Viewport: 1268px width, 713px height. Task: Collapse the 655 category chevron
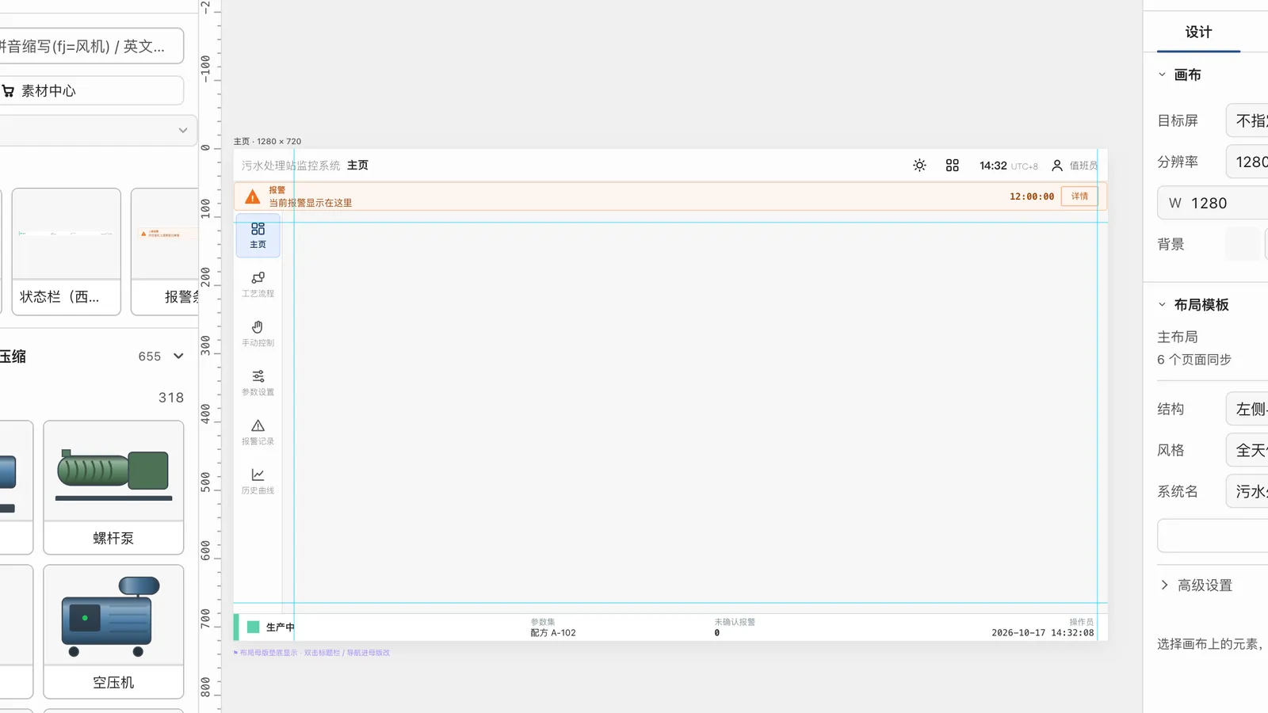click(x=178, y=356)
